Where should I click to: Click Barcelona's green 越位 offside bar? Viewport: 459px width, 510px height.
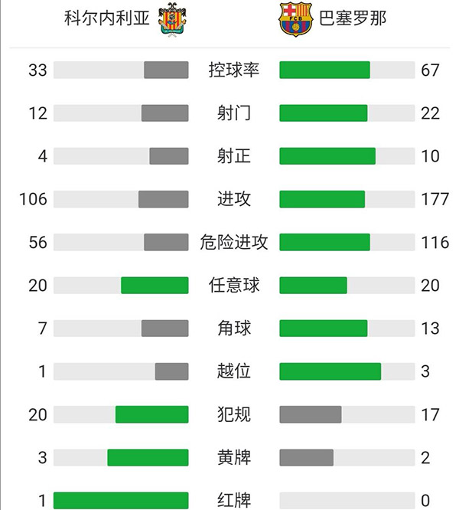330,371
